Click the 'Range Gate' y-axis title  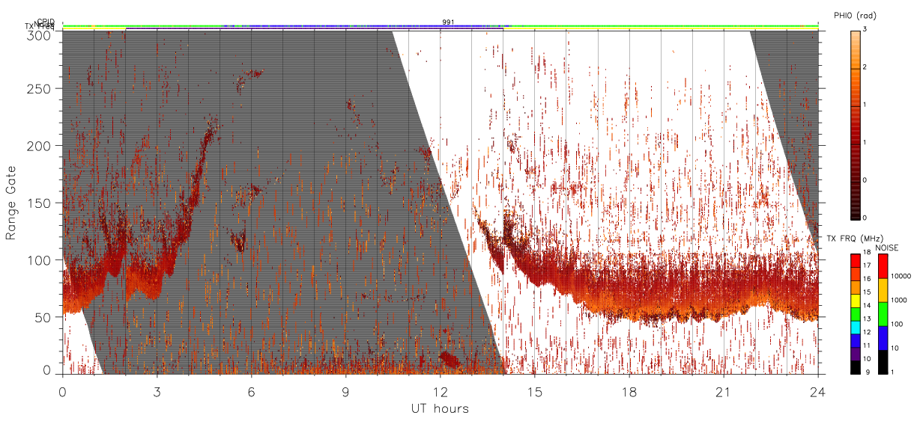click(x=11, y=202)
